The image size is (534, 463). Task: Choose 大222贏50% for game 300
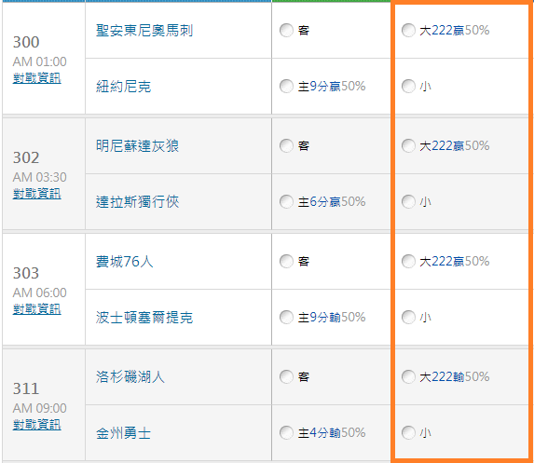408,31
